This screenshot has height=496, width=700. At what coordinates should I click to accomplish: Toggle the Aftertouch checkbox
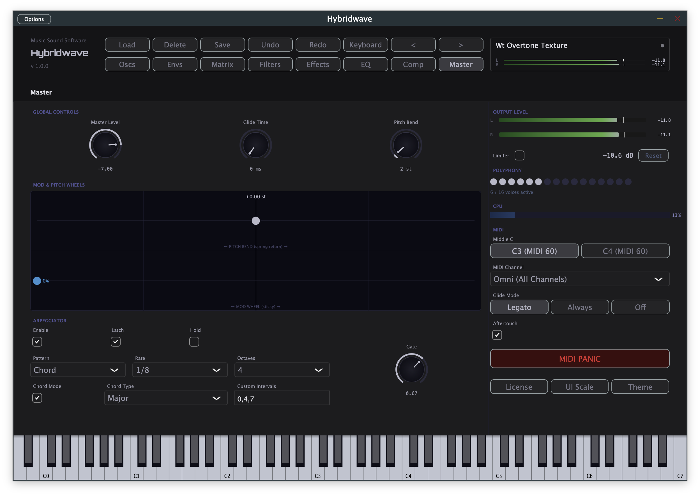pos(497,335)
